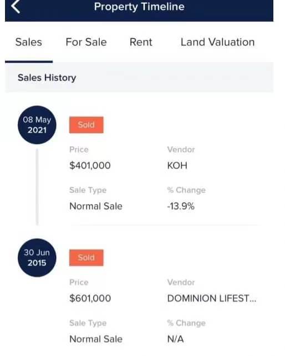Click the vertical timeline connector line
This screenshot has height=356, width=285.
[x=37, y=187]
